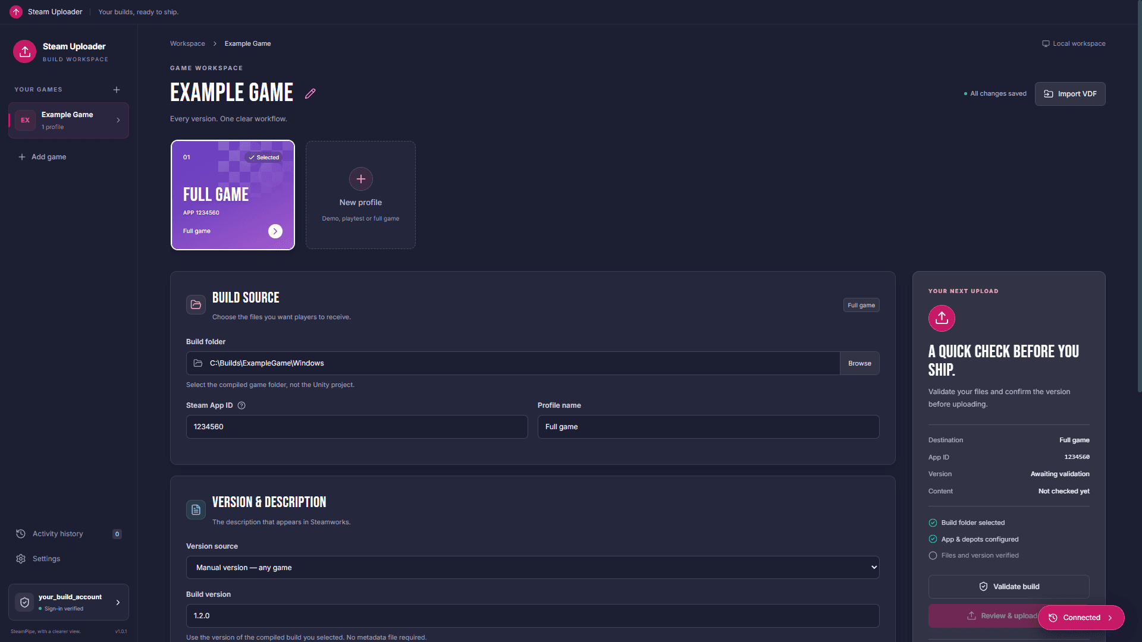The height and width of the screenshot is (642, 1142).
Task: Click the Local workspace monitor icon
Action: pos(1046,43)
